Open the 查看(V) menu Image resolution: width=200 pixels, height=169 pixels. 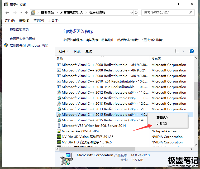39,21
